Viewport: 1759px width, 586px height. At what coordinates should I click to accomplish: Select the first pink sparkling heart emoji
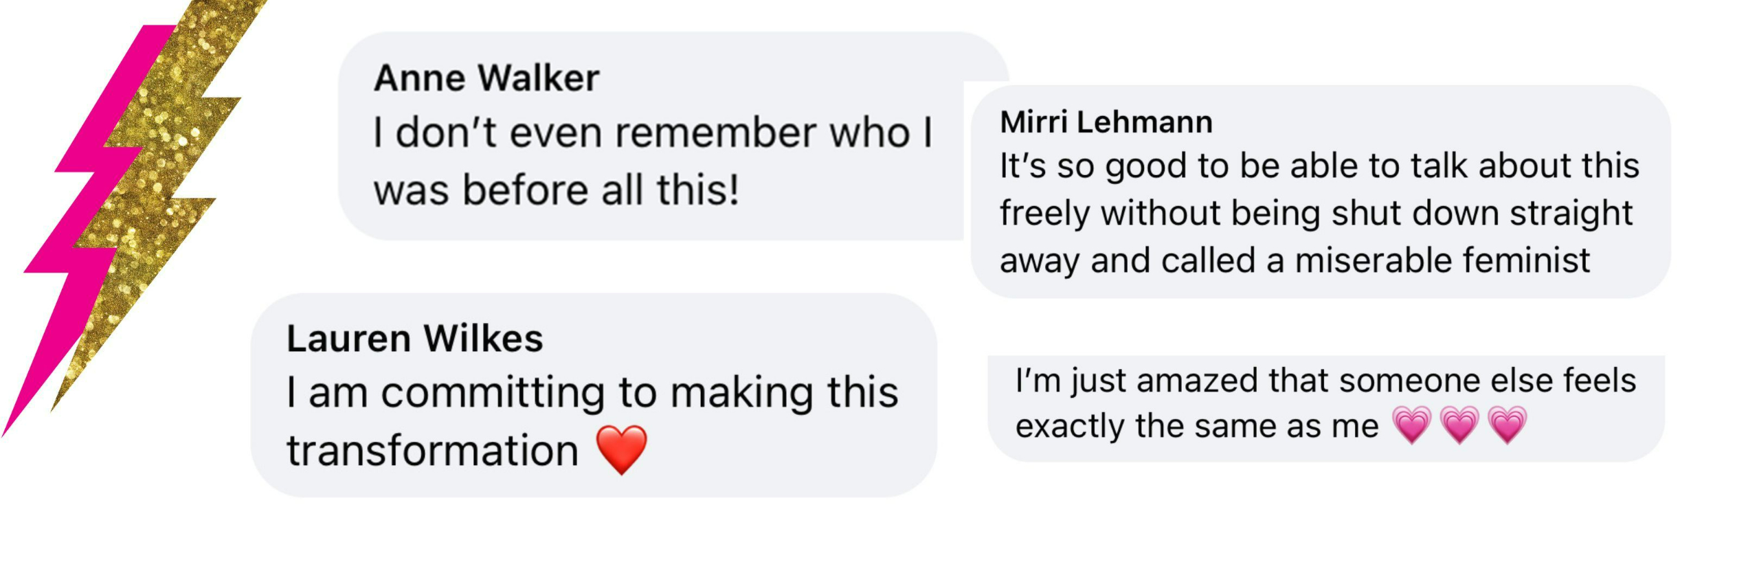click(1411, 425)
